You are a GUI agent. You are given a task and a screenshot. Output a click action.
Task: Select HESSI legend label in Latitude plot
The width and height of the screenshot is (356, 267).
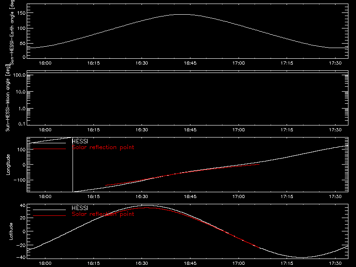click(80, 208)
